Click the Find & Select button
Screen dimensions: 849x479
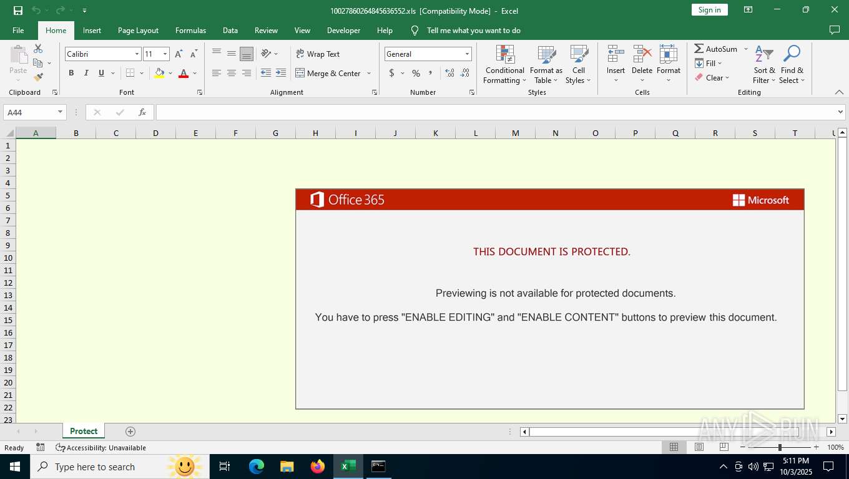click(x=792, y=64)
